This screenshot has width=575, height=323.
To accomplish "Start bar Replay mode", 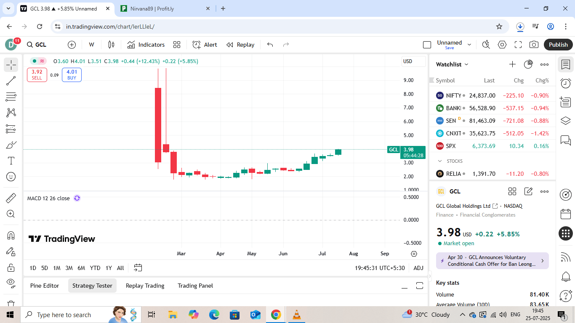I will pyautogui.click(x=240, y=45).
